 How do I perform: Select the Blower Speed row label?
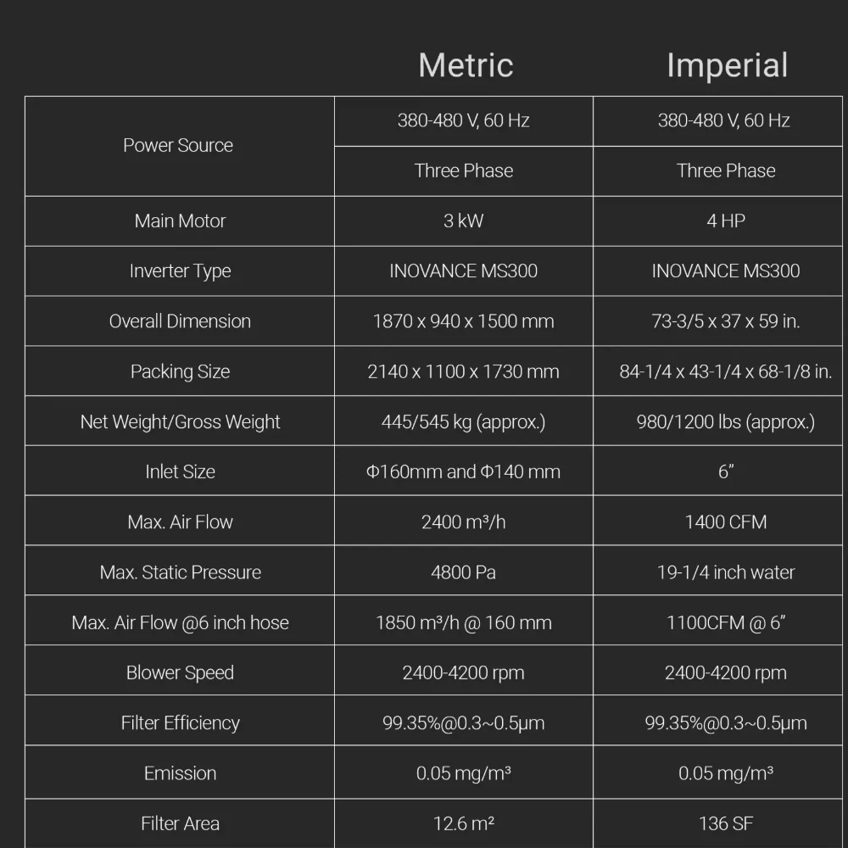pyautogui.click(x=180, y=672)
